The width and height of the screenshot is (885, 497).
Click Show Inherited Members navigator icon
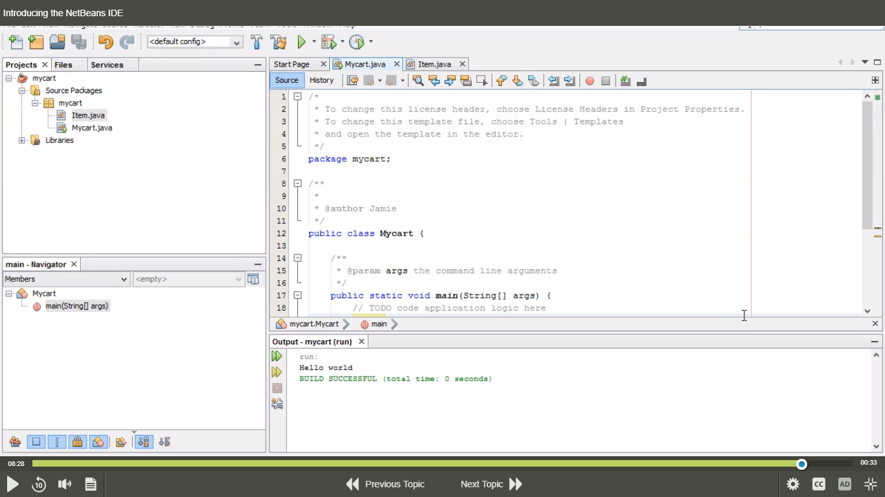[x=15, y=442]
